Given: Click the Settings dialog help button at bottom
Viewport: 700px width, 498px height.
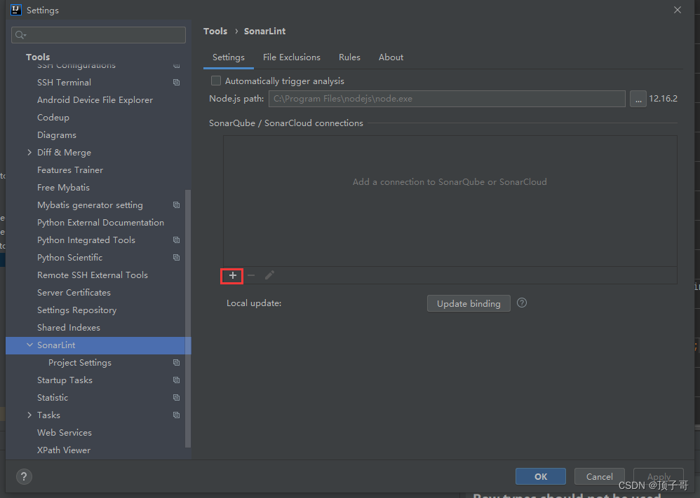Looking at the screenshot, I should point(24,476).
